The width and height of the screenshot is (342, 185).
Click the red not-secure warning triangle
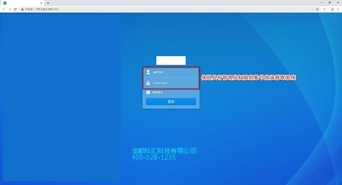[22, 9]
